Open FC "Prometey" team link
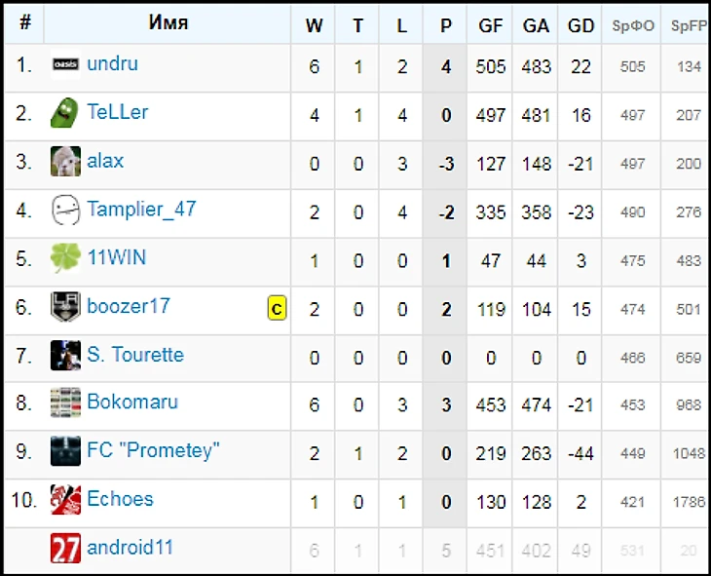Image resolution: width=711 pixels, height=576 pixels. (x=153, y=450)
